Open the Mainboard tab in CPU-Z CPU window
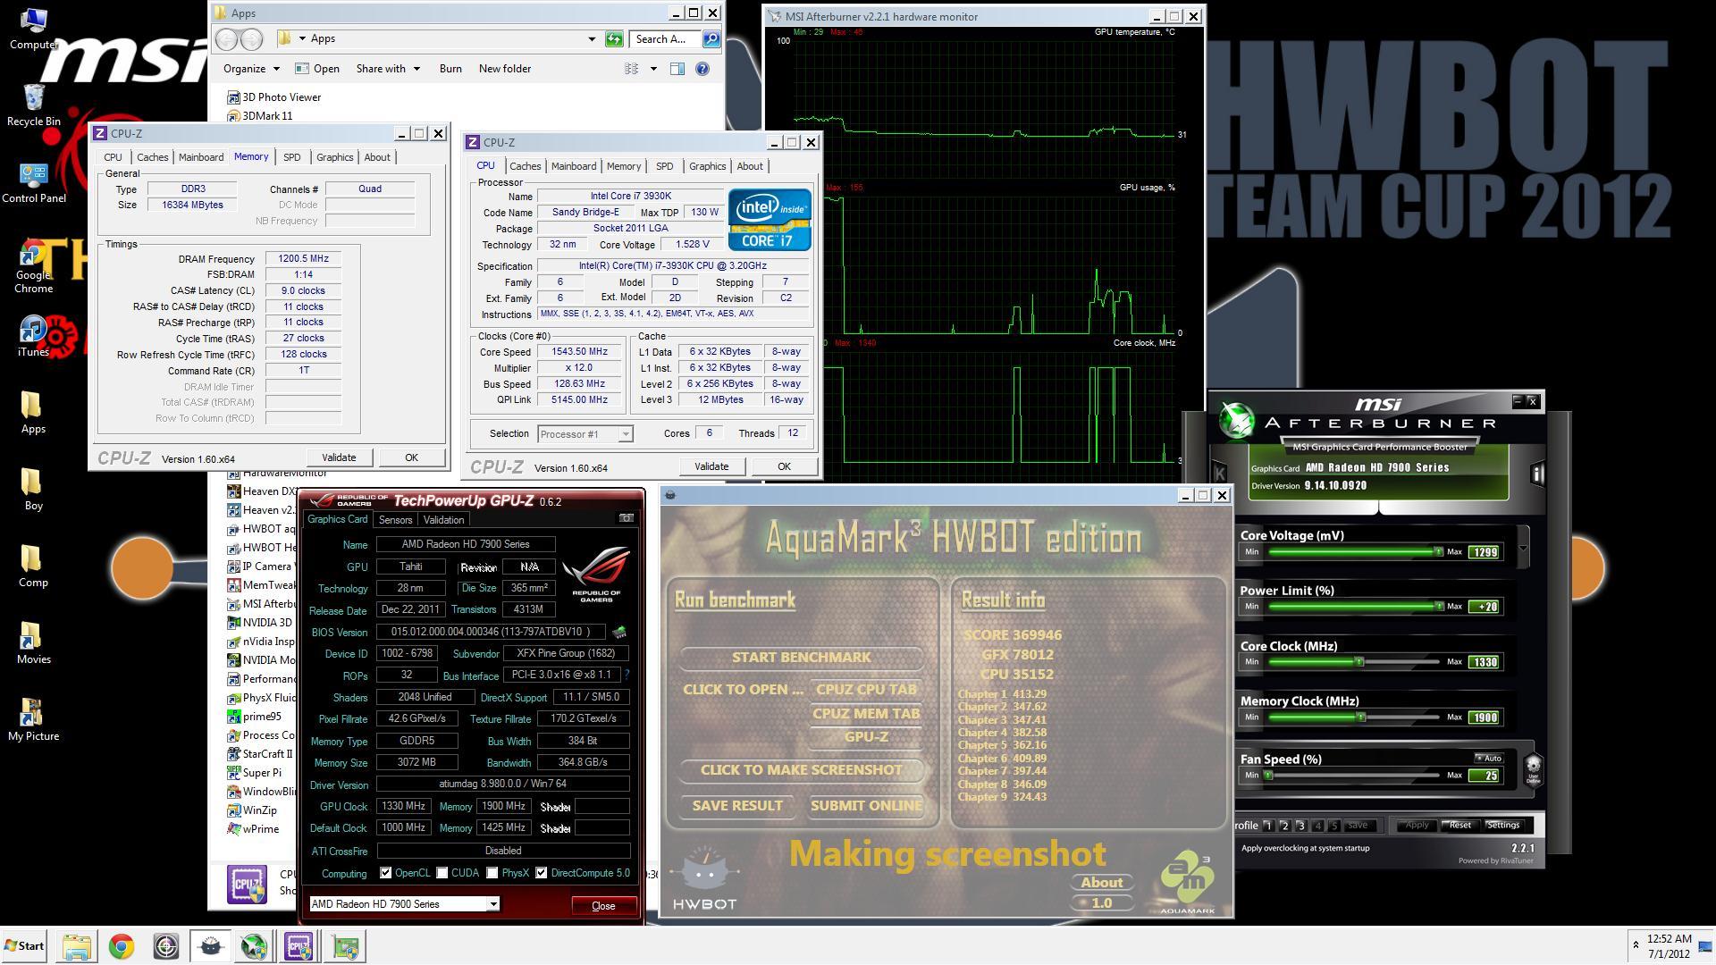Screen dimensions: 1716x965 point(573,166)
